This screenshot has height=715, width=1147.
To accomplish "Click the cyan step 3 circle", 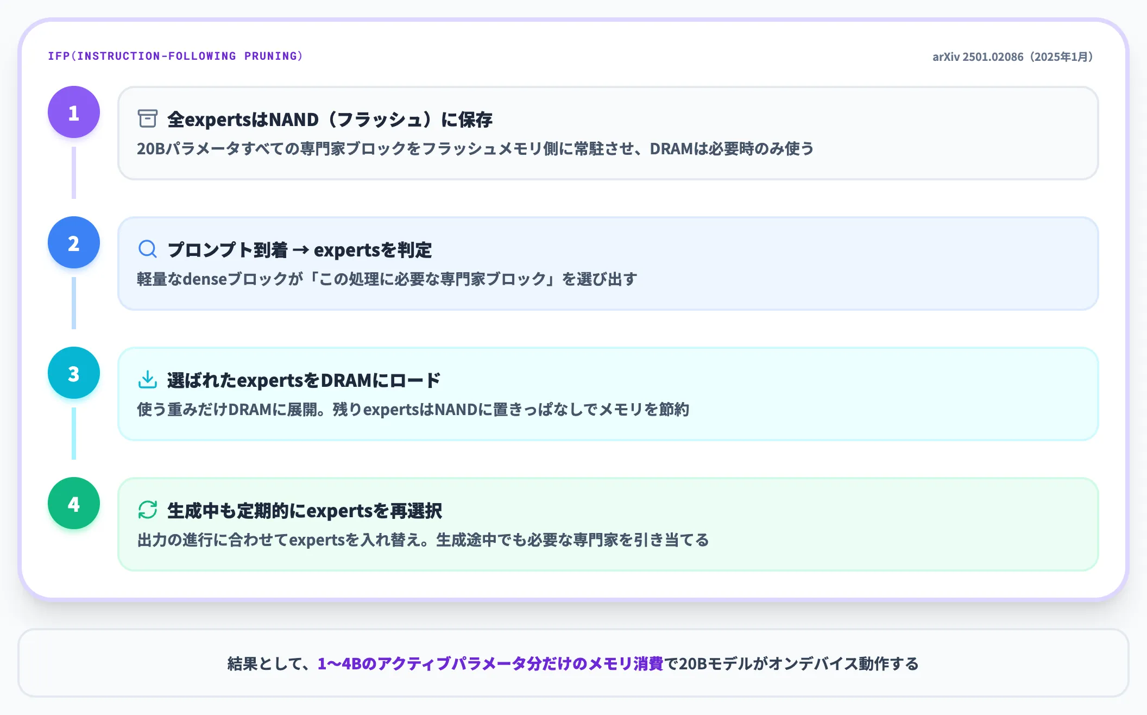I will pos(74,373).
